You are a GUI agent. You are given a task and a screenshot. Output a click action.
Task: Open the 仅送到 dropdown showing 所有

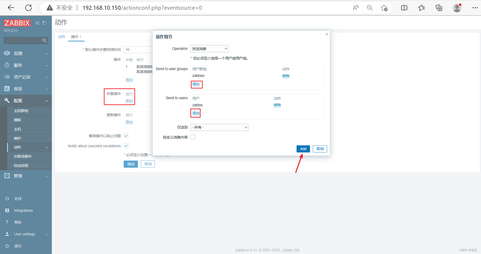219,127
